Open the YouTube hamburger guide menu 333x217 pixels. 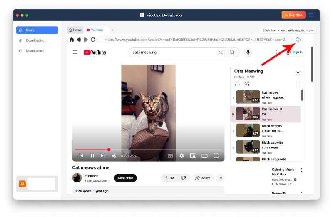pyautogui.click(x=75, y=52)
